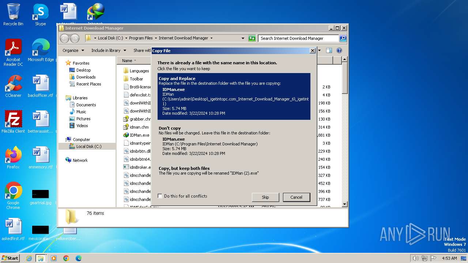
Task: Open mexicorater file on desktop
Action: point(40,232)
